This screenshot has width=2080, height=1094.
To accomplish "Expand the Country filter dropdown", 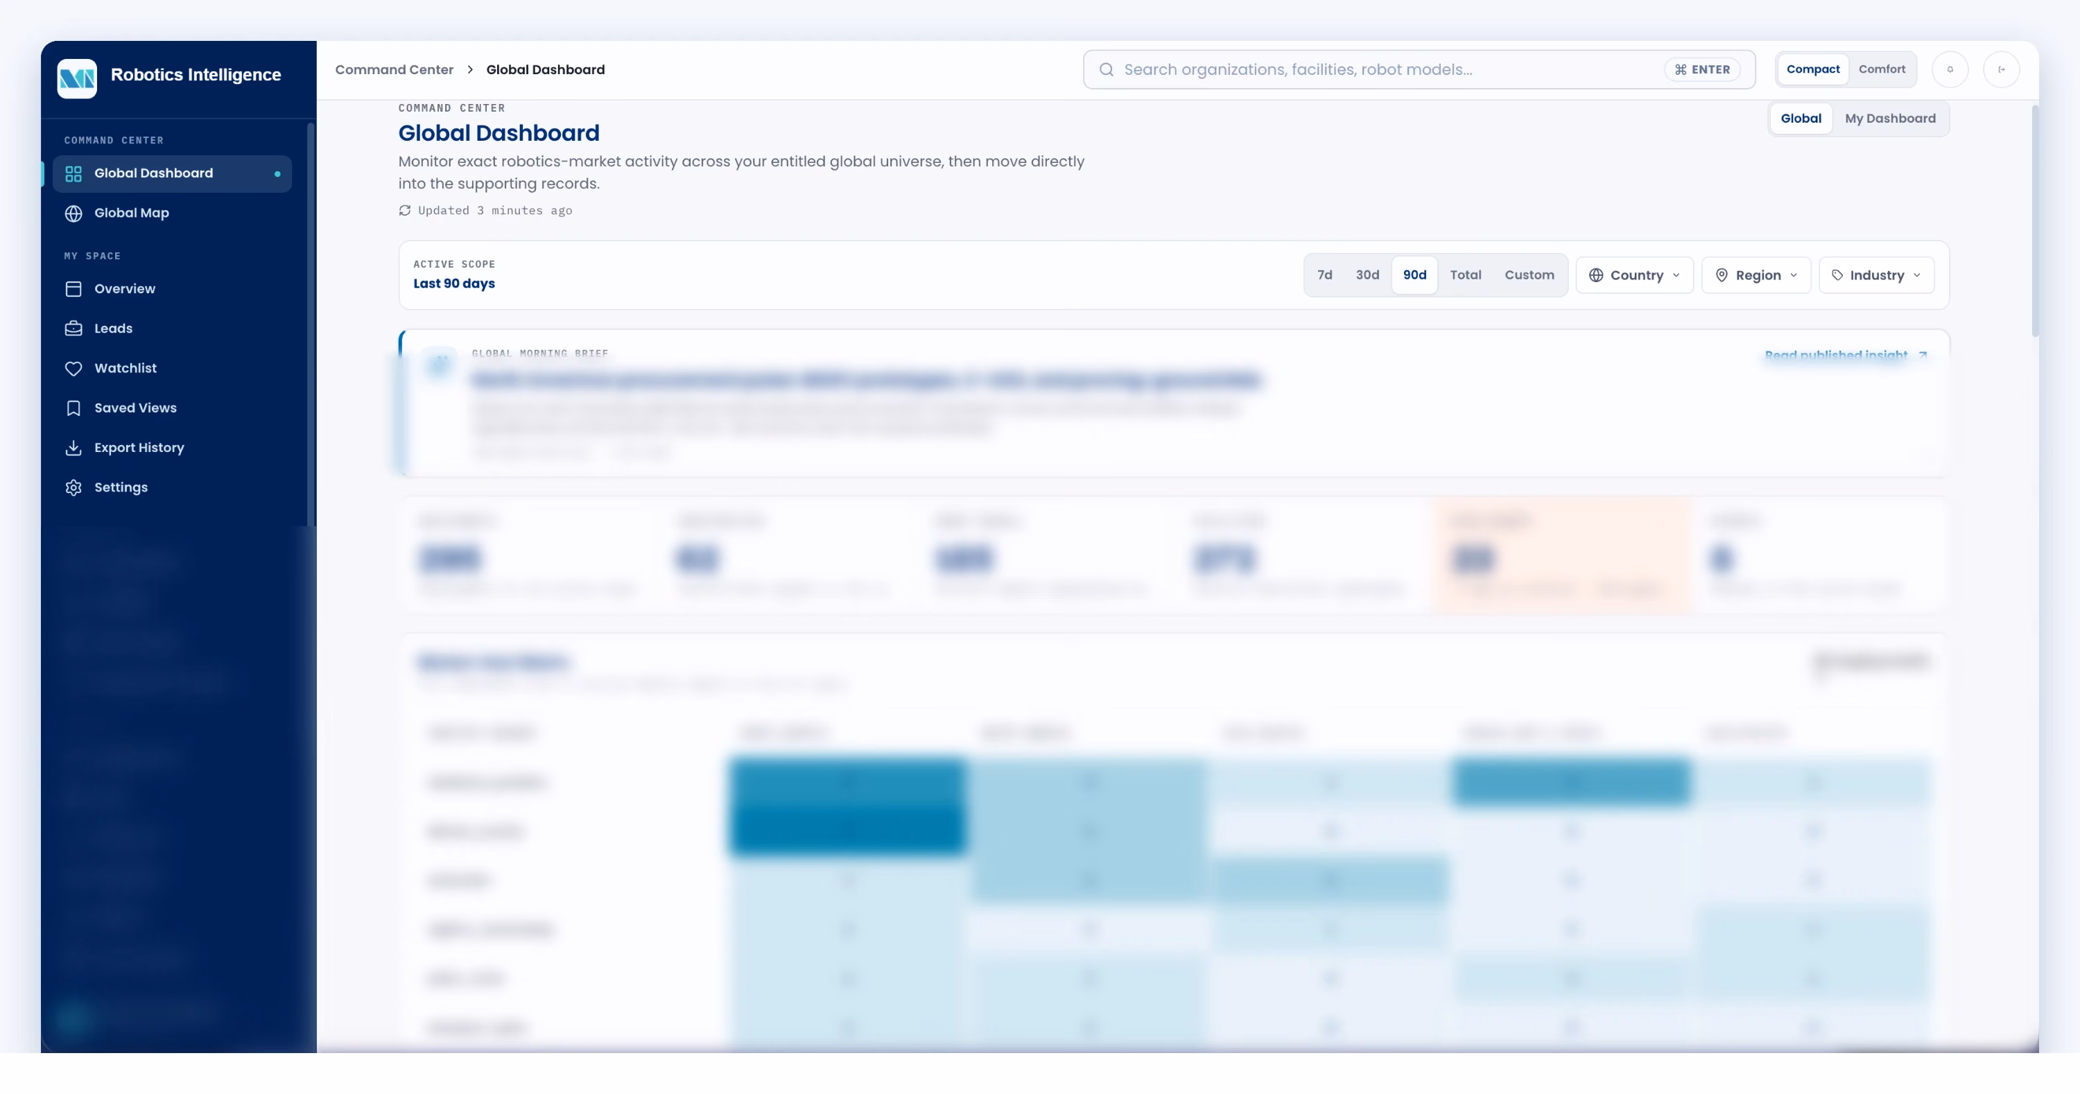I will coord(1634,275).
